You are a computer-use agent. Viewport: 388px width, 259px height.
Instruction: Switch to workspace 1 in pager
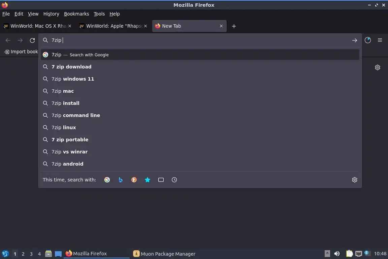tap(15, 254)
